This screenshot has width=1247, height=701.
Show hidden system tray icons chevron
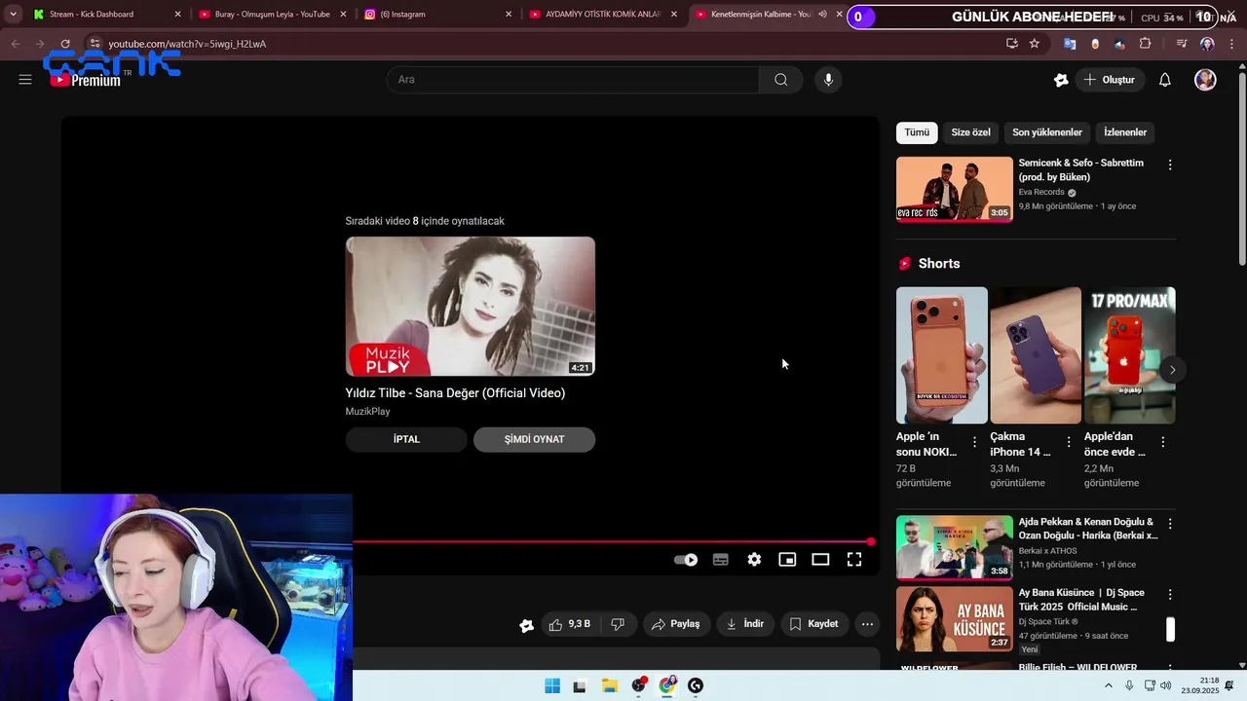pos(1109,685)
